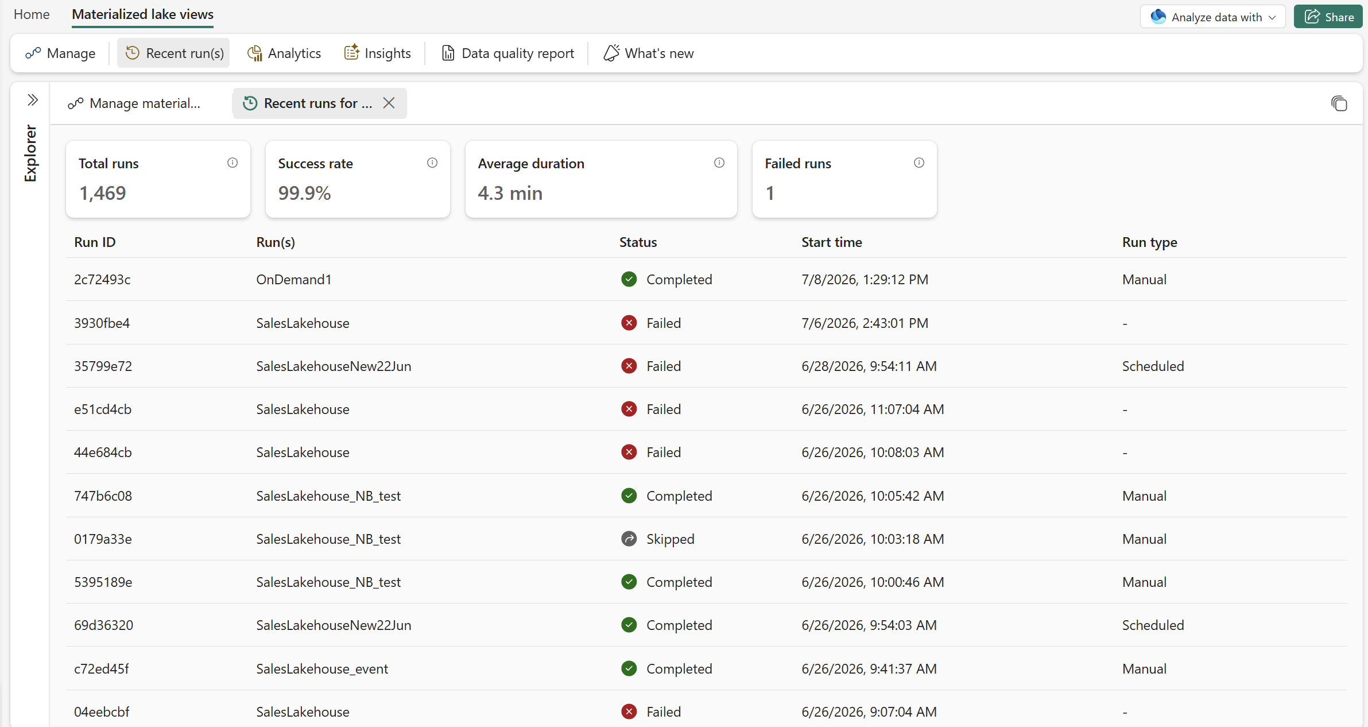Screen dimensions: 1368x727
Task: Show info for Success rate card
Action: pos(432,163)
